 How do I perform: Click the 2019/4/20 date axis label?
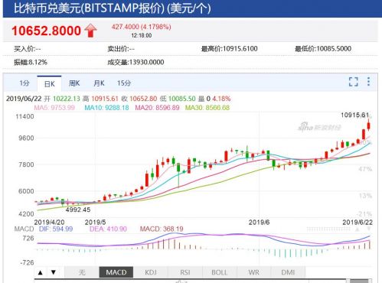[49, 223]
